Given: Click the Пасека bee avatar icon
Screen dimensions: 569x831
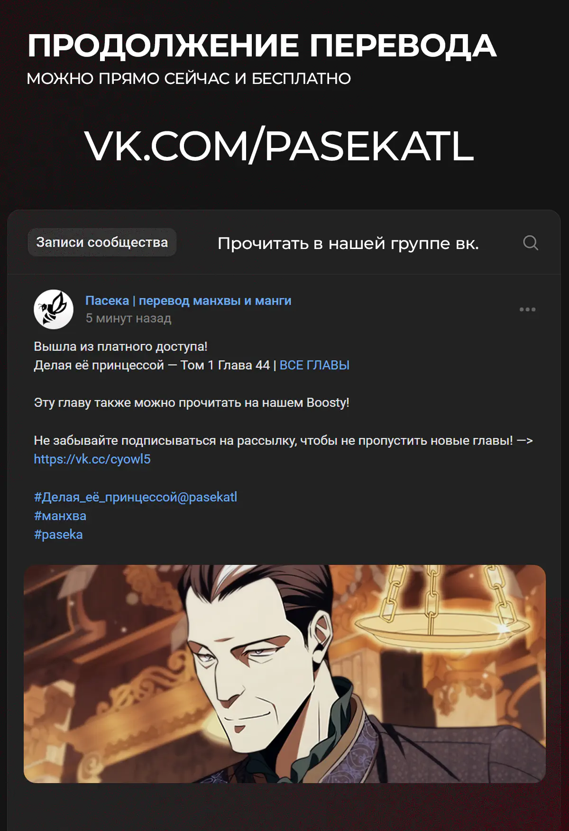Looking at the screenshot, I should [x=54, y=309].
